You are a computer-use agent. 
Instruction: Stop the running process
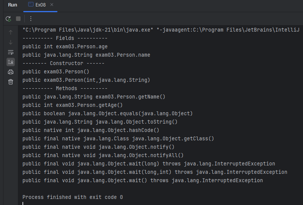click(18, 19)
